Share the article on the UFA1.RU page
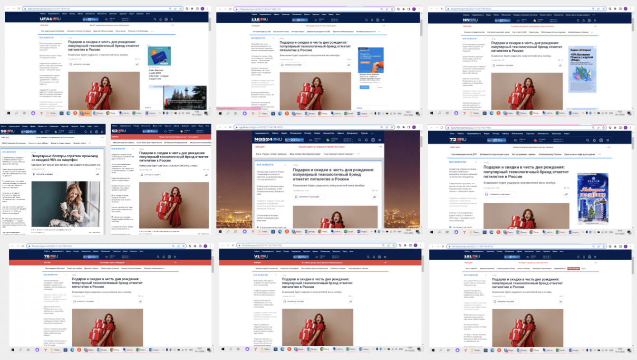 (137, 64)
